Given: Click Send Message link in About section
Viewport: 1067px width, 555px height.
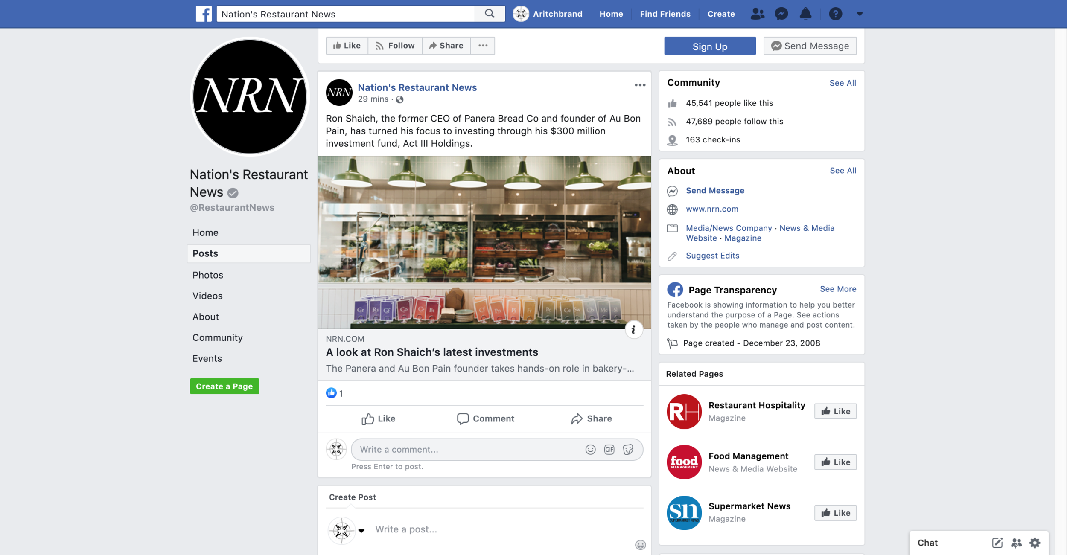Looking at the screenshot, I should click(x=715, y=190).
